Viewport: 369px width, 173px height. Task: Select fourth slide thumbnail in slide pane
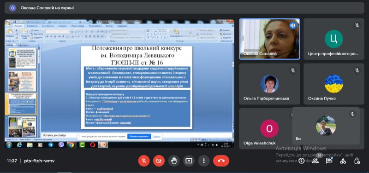pos(22,127)
